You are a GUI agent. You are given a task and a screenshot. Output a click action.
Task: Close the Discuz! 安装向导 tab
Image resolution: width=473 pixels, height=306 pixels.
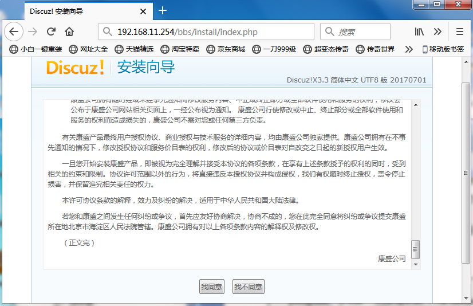[x=143, y=11]
